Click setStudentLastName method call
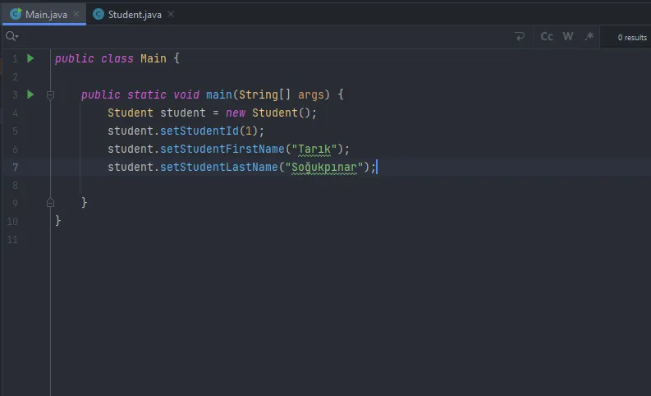 coord(219,167)
